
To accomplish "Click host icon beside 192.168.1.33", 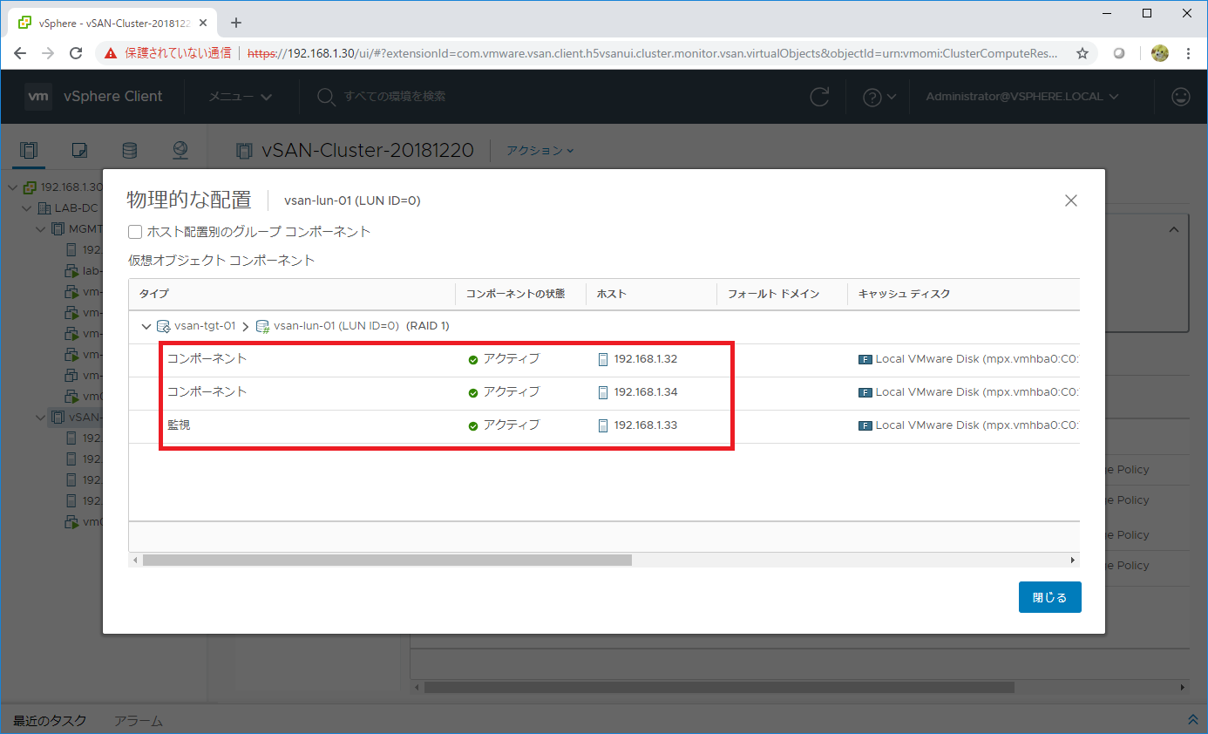I will pyautogui.click(x=603, y=425).
